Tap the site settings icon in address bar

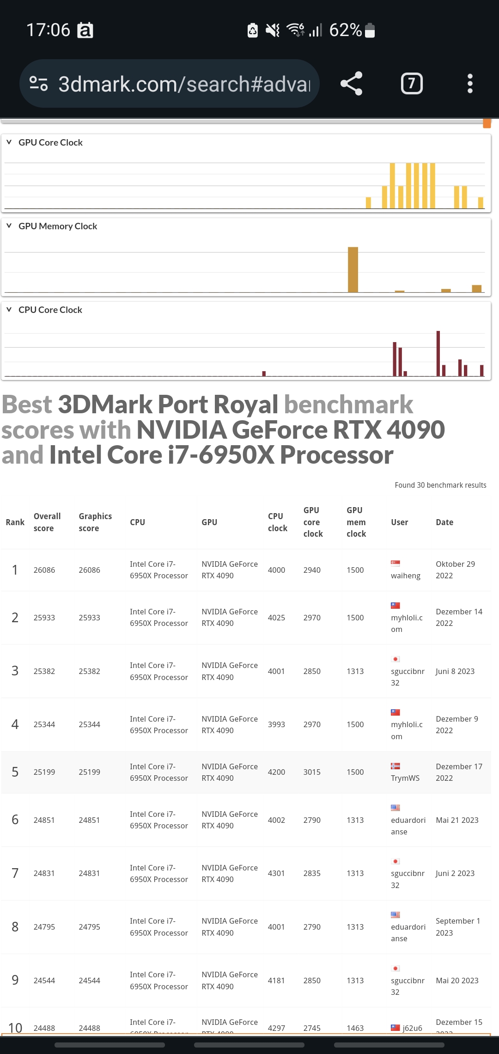38,84
